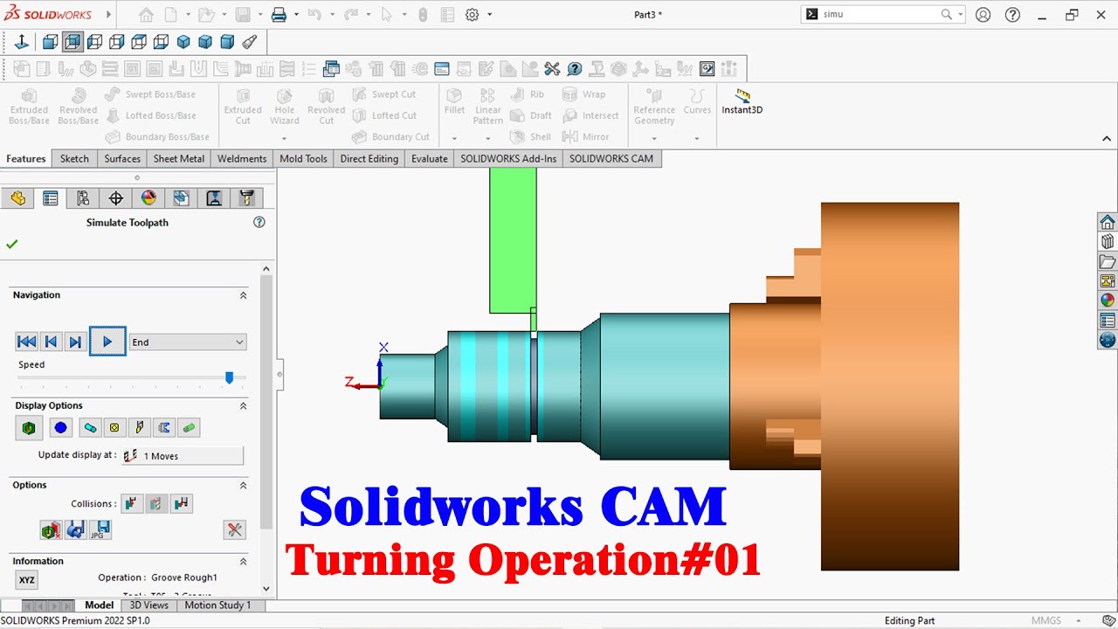Open the Help question mark in title bar

click(x=1012, y=15)
